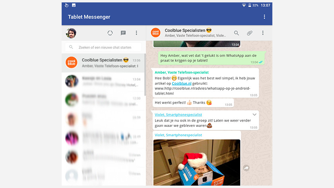Screen dimensions: 334x188
Task: Open the chat list options menu
Action: click(x=136, y=33)
